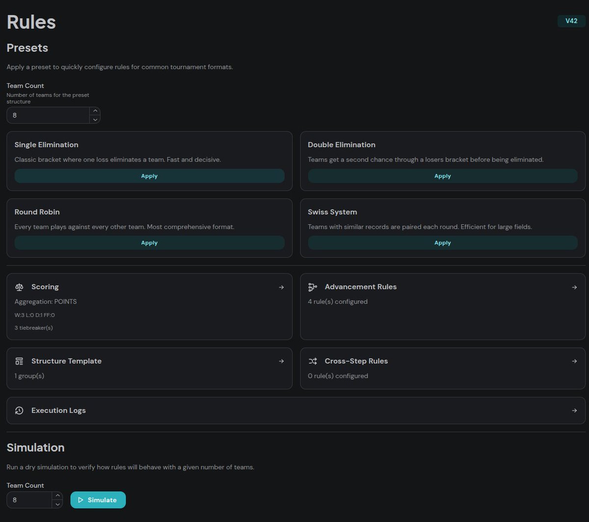The image size is (589, 522).
Task: Open Advancement Rules via its arrow icon
Action: point(574,287)
